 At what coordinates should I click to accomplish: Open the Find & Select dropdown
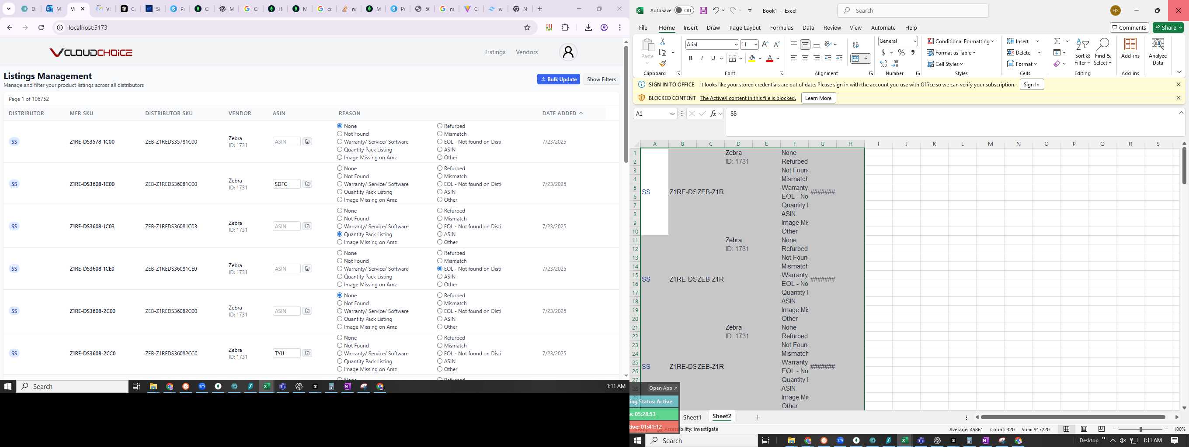tap(1102, 52)
